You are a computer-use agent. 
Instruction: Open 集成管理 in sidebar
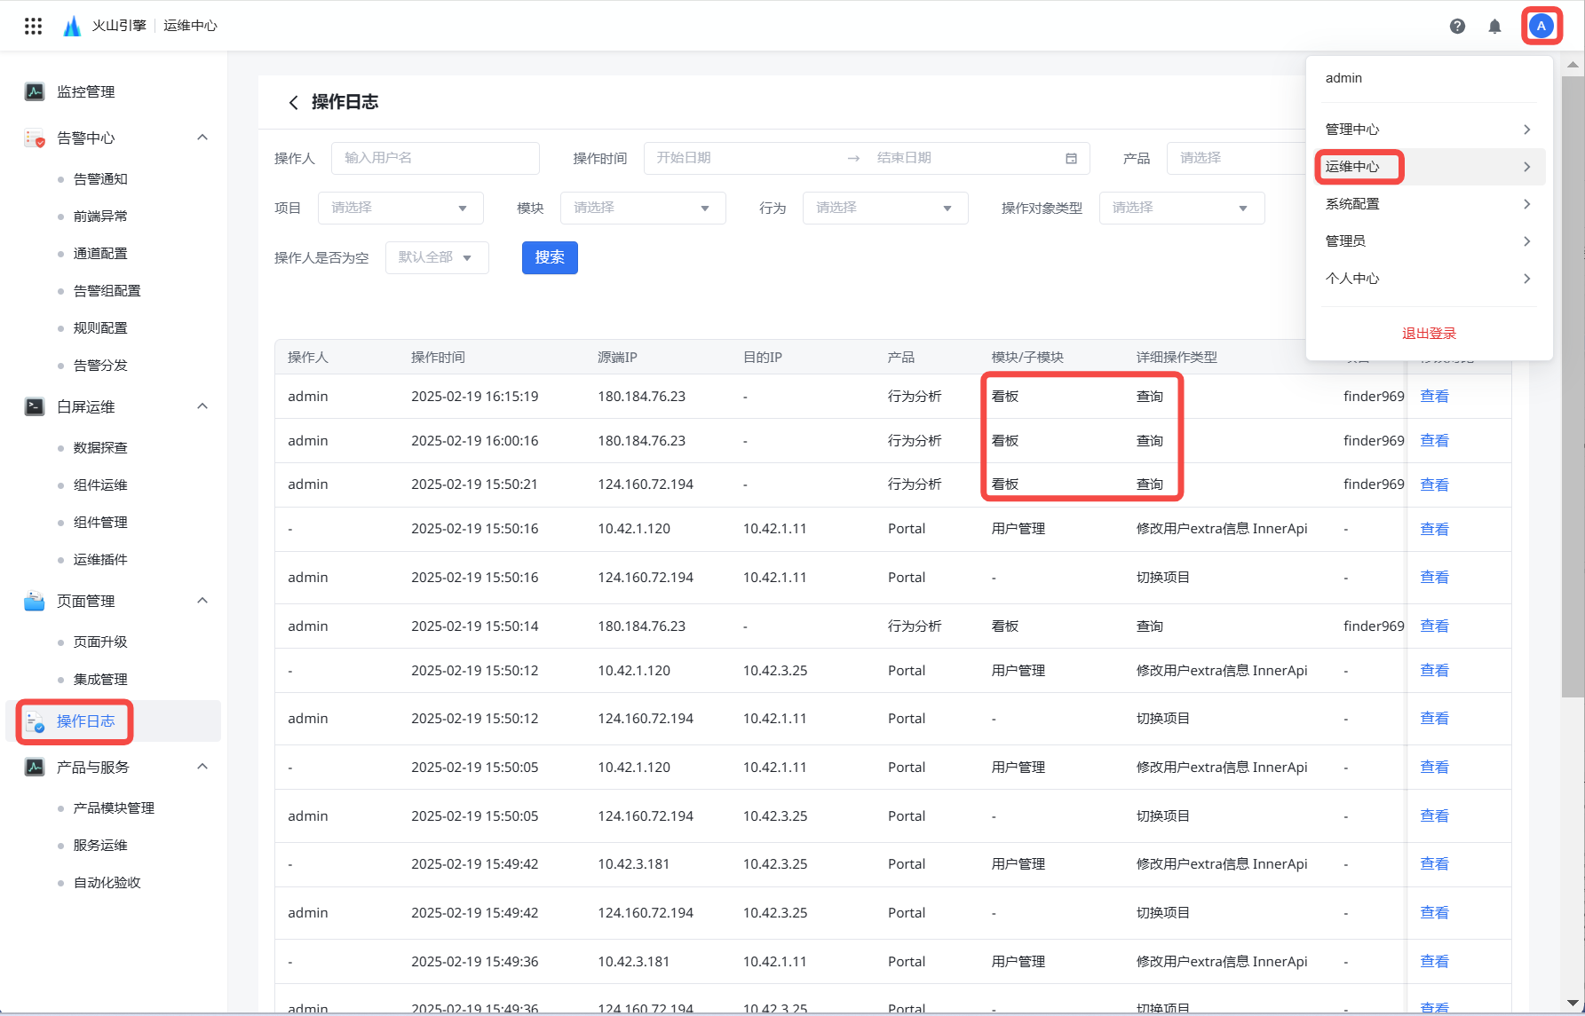(x=100, y=680)
